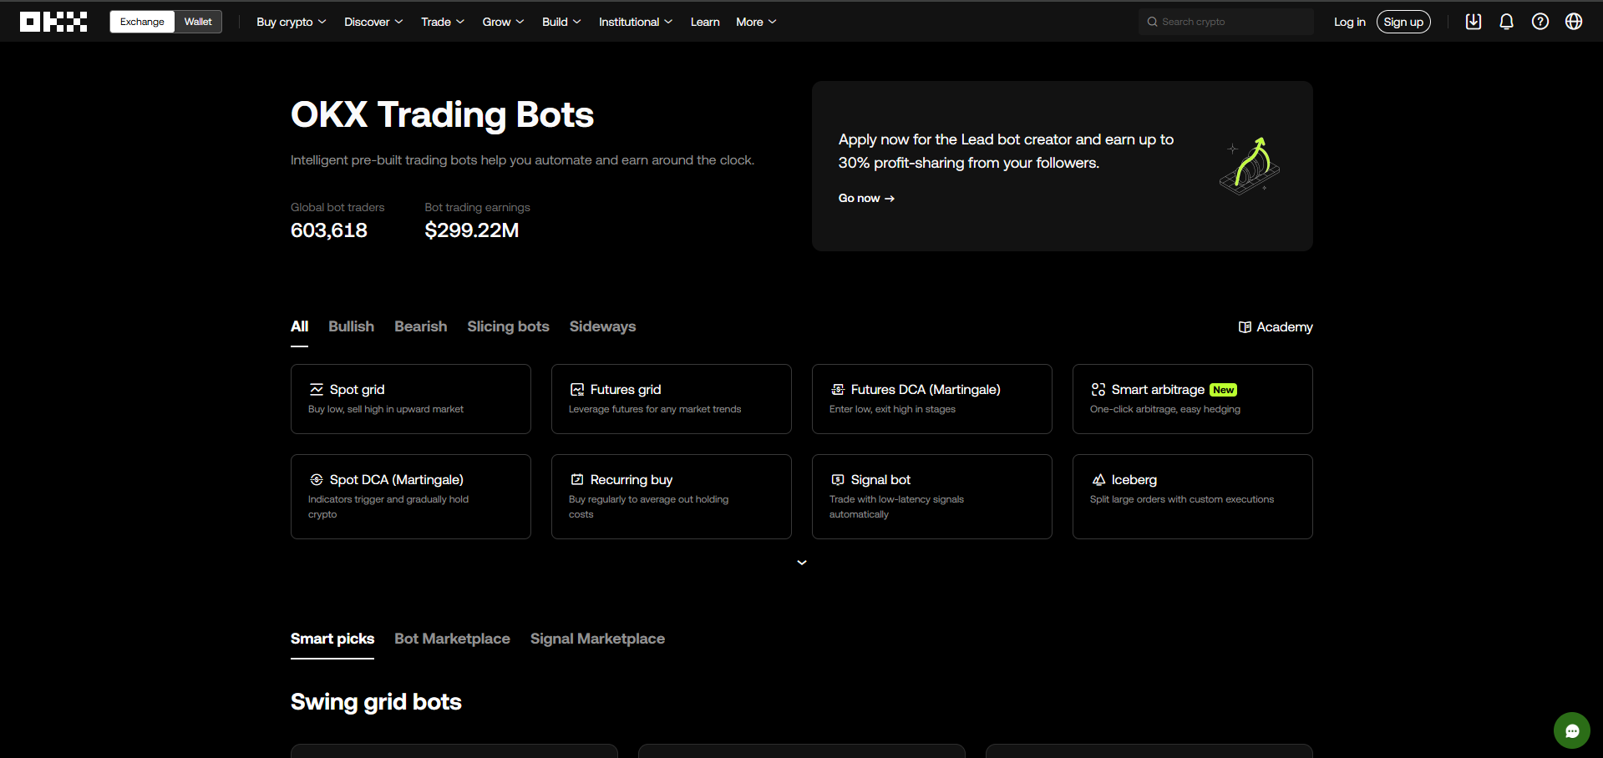The width and height of the screenshot is (1603, 758).
Task: Open the chat support bubble
Action: [1572, 730]
